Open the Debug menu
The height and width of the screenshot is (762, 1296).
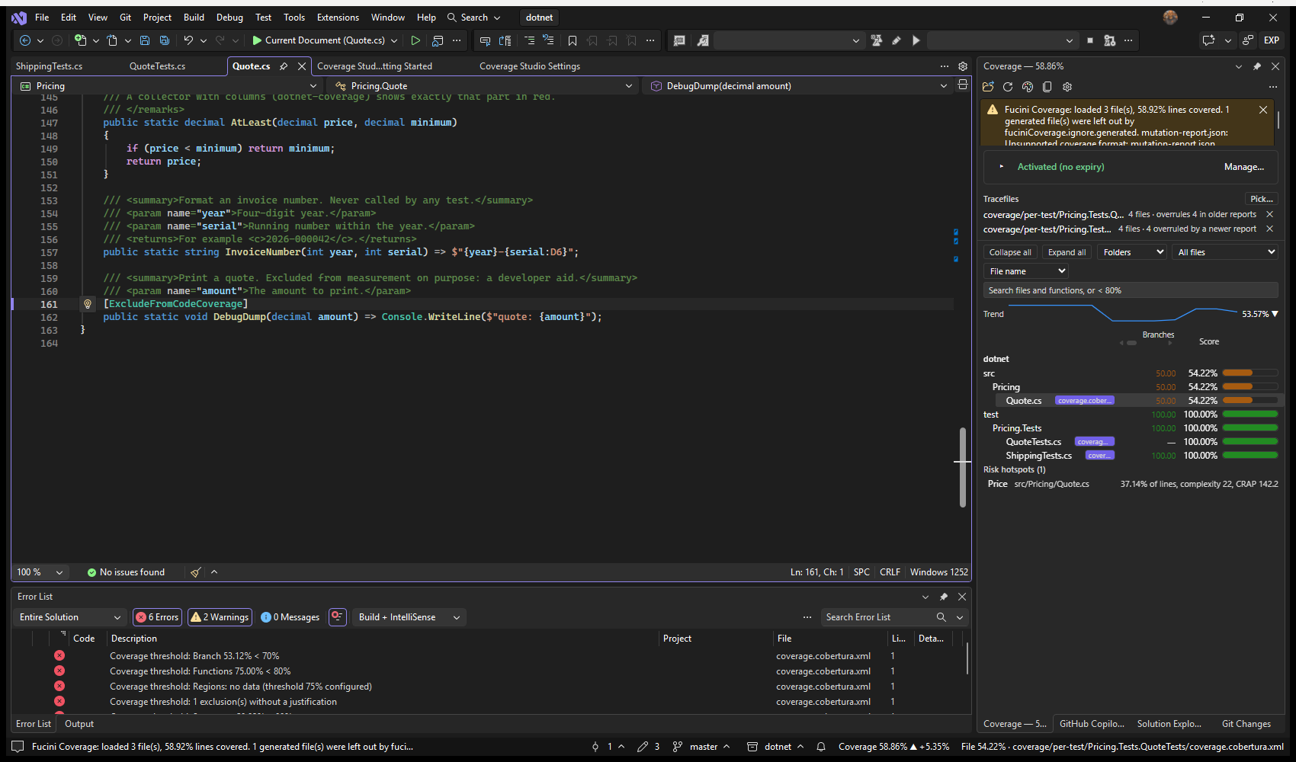pyautogui.click(x=229, y=18)
